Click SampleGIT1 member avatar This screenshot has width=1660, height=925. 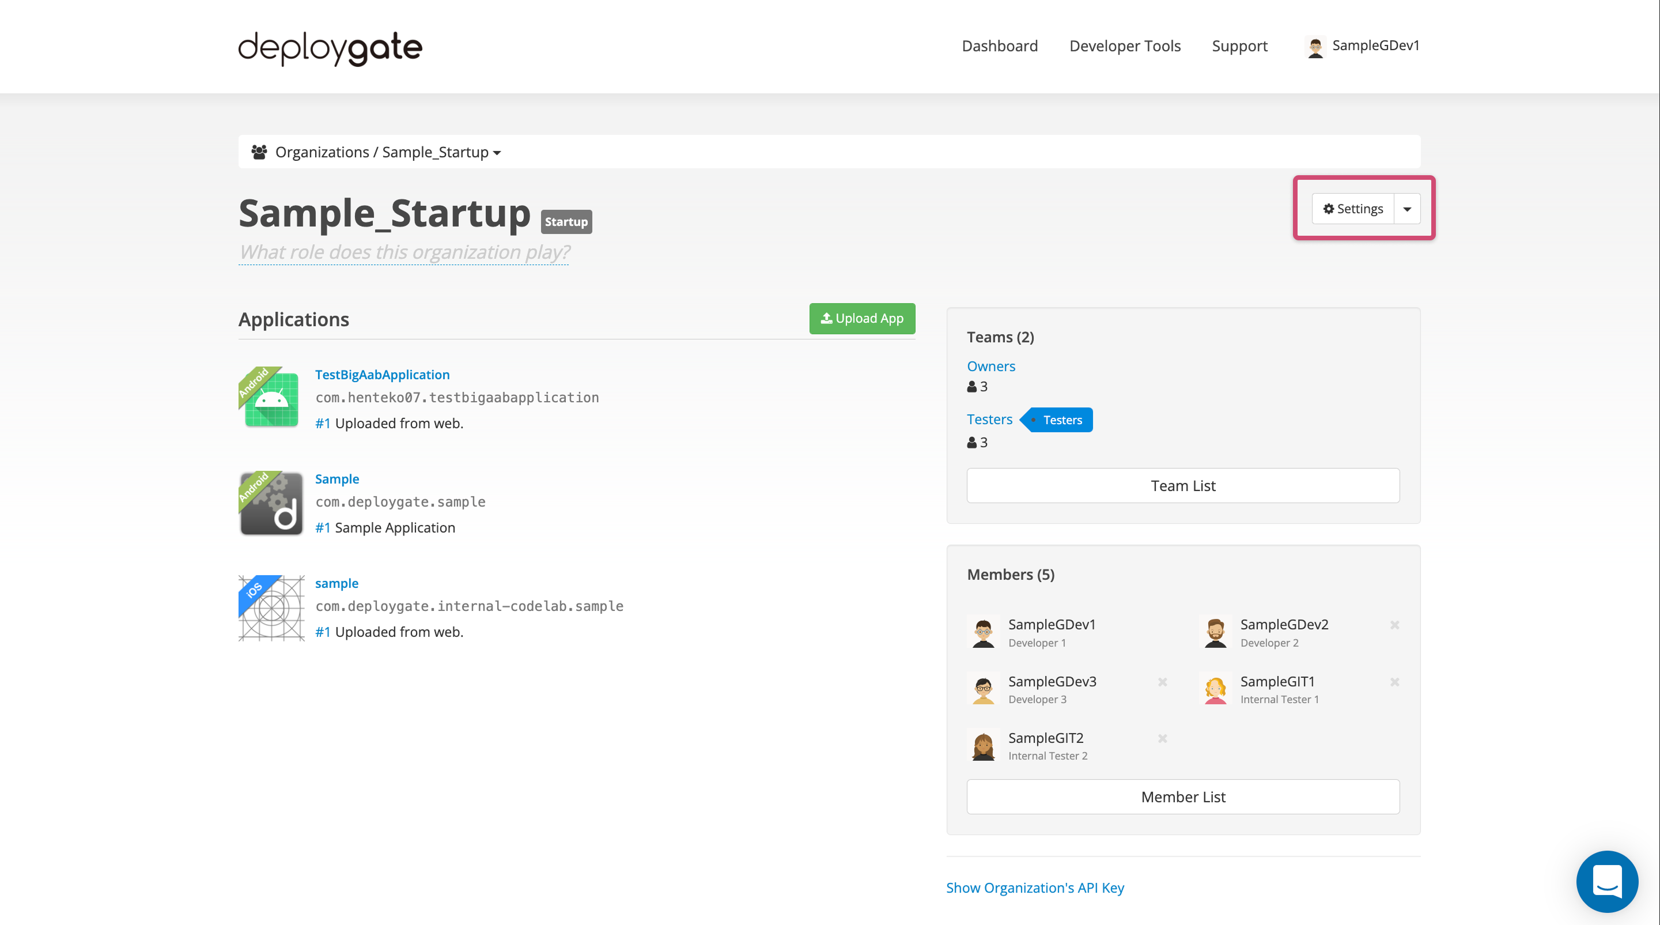pyautogui.click(x=1215, y=689)
